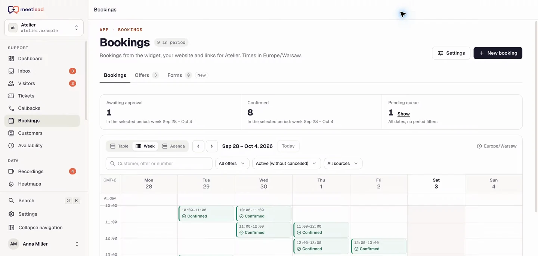Click the clock icon beside Europe/Warsaw
The image size is (538, 256).
tap(479, 146)
